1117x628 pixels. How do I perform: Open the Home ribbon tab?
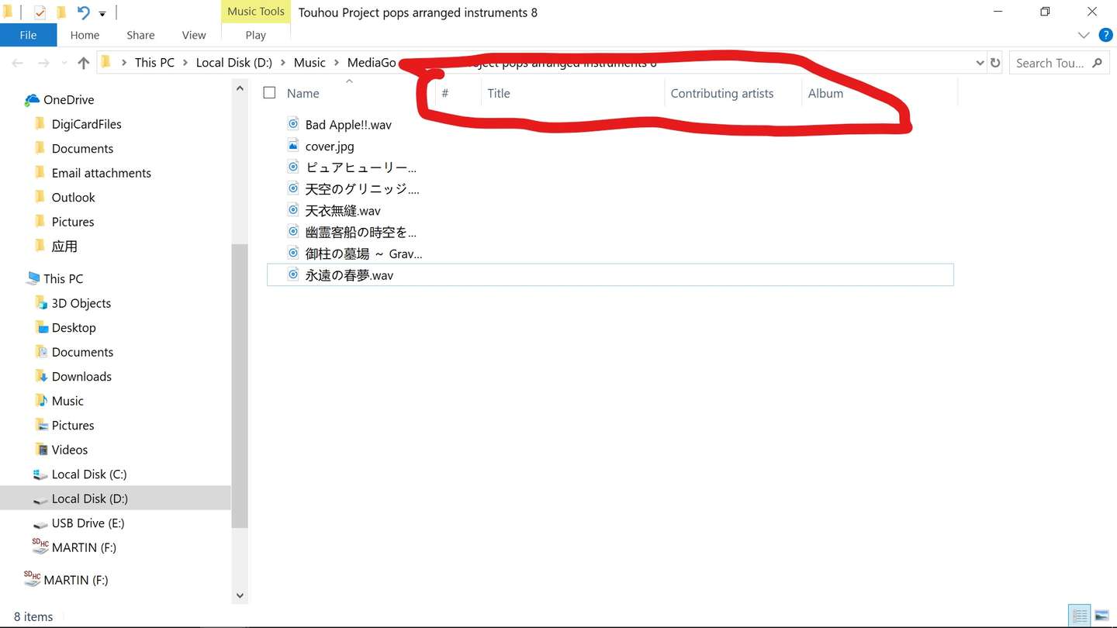(85, 35)
